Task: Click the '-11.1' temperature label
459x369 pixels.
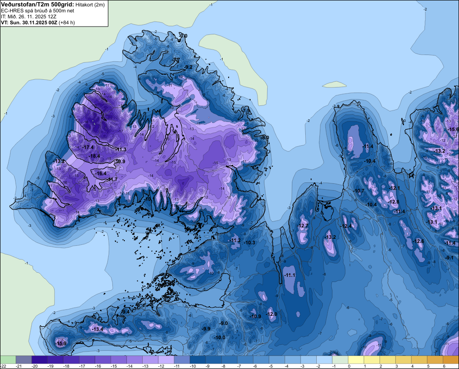Action: 290,275
